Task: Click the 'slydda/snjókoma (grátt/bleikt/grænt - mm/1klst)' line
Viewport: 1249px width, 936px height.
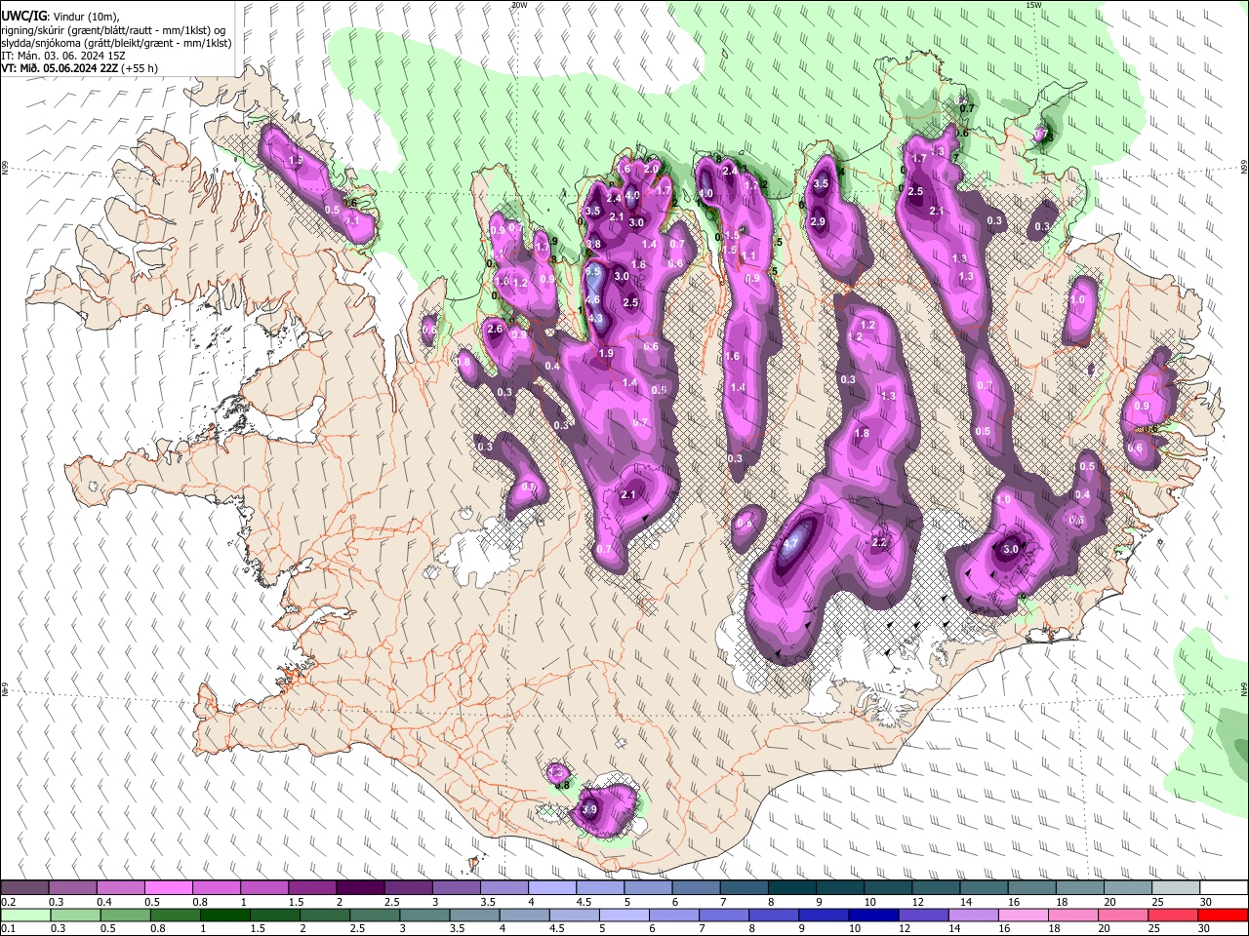Action: click(116, 43)
